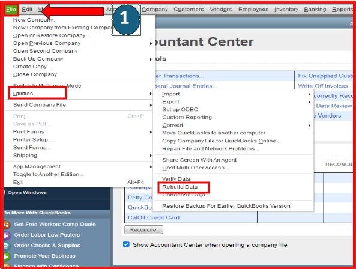Open the CalOil Credit Card account
356x269 pixels.
[154, 218]
